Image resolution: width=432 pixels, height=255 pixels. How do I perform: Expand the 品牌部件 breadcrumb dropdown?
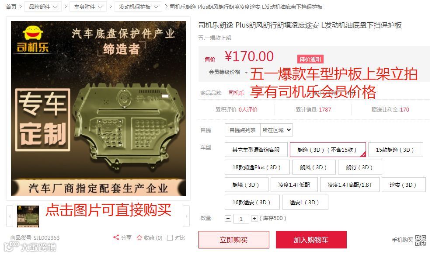click(x=43, y=7)
